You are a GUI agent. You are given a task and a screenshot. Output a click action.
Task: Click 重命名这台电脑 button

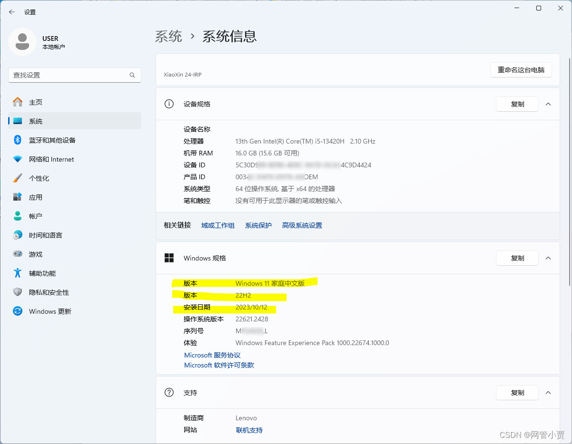[521, 70]
